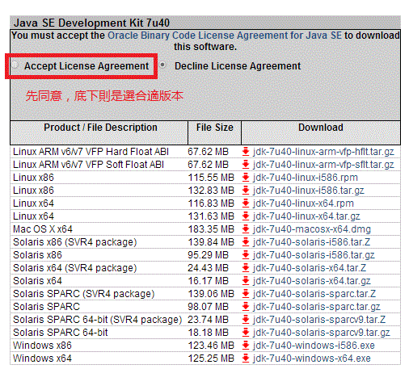Open the jdk-7u40-solaris-sparc.tar.Z link
This screenshot has width=409, height=369.
(314, 294)
